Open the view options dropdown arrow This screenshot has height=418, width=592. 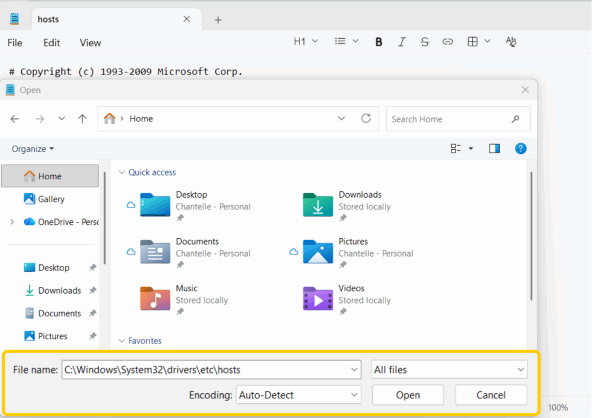(x=471, y=149)
